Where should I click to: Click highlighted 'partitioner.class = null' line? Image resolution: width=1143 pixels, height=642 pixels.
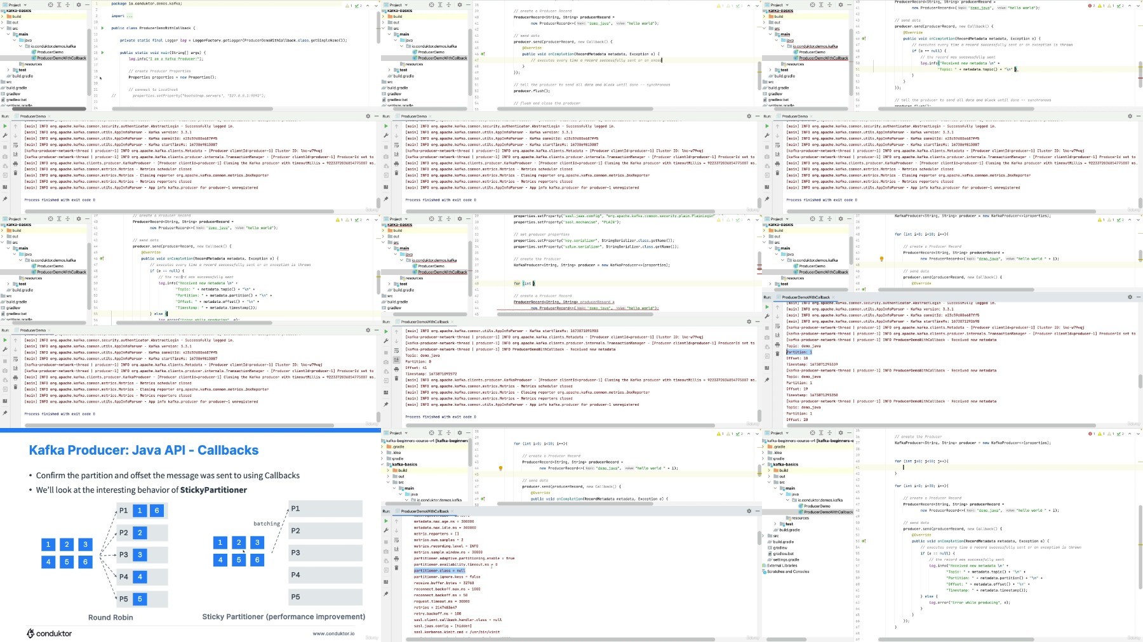(439, 571)
